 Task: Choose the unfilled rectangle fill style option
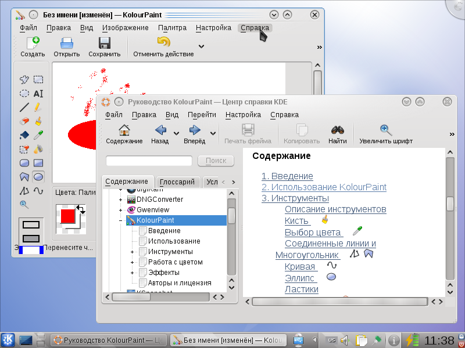[x=31, y=225]
